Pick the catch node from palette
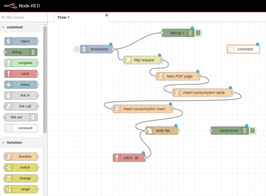This screenshot has width=266, height=196. [x=21, y=74]
